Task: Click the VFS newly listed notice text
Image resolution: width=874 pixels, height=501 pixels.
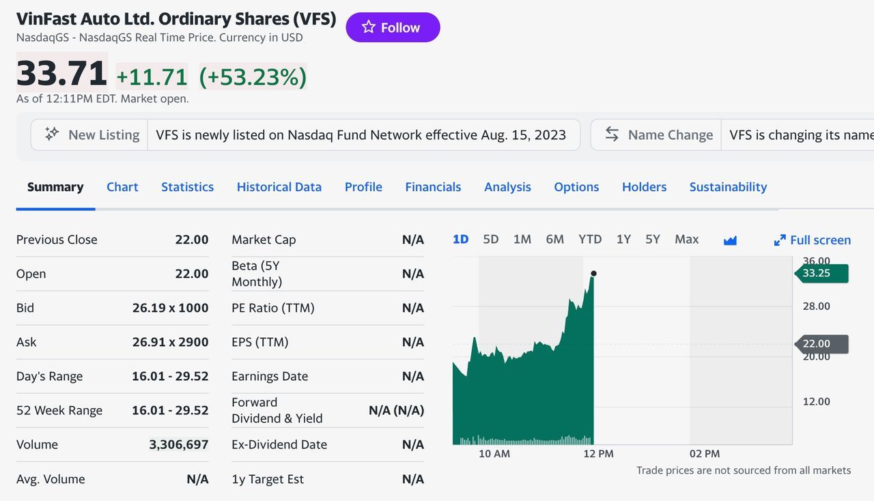Action: pos(361,134)
